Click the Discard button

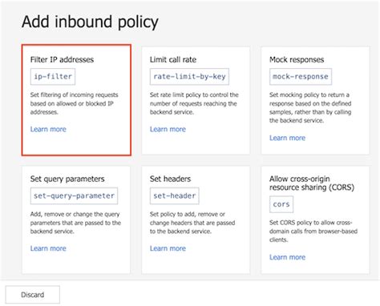[33, 295]
